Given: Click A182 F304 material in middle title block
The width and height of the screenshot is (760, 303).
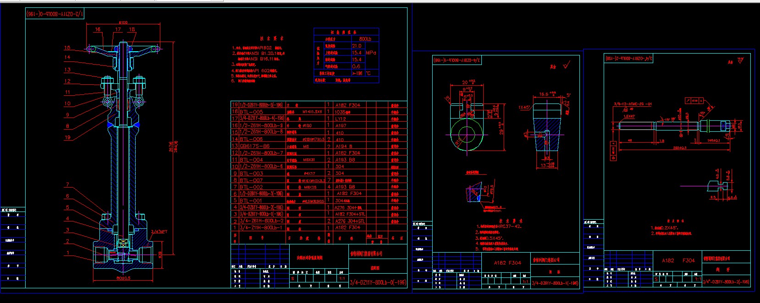Looking at the screenshot, I should point(507,263).
